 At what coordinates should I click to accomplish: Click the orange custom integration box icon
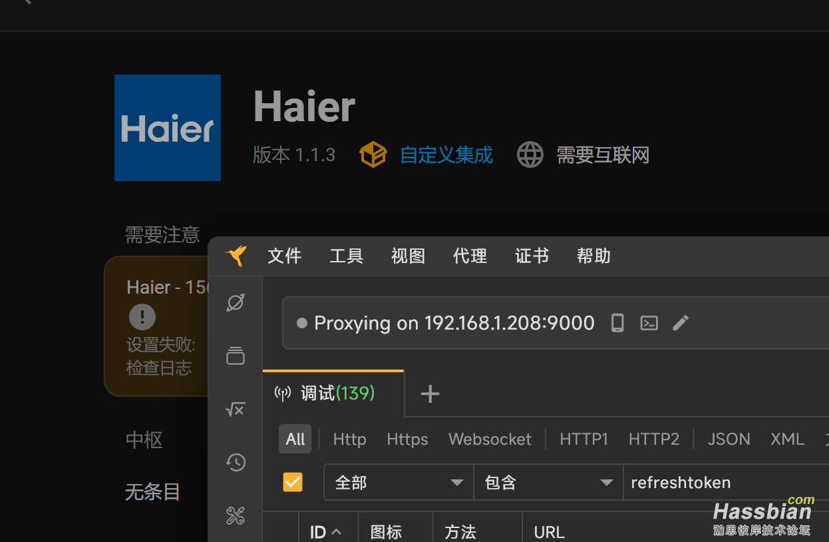(373, 154)
